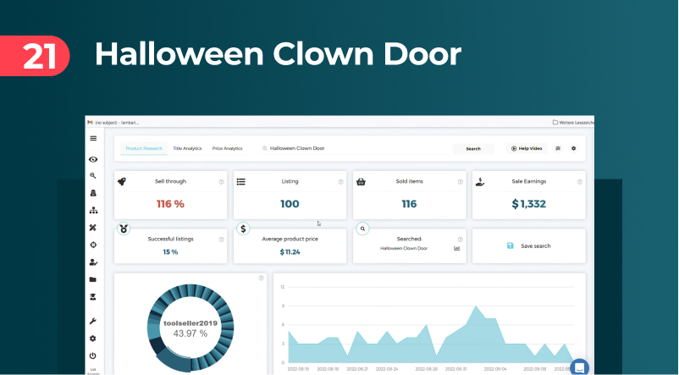Click the folder icon in the sidebar

92,279
